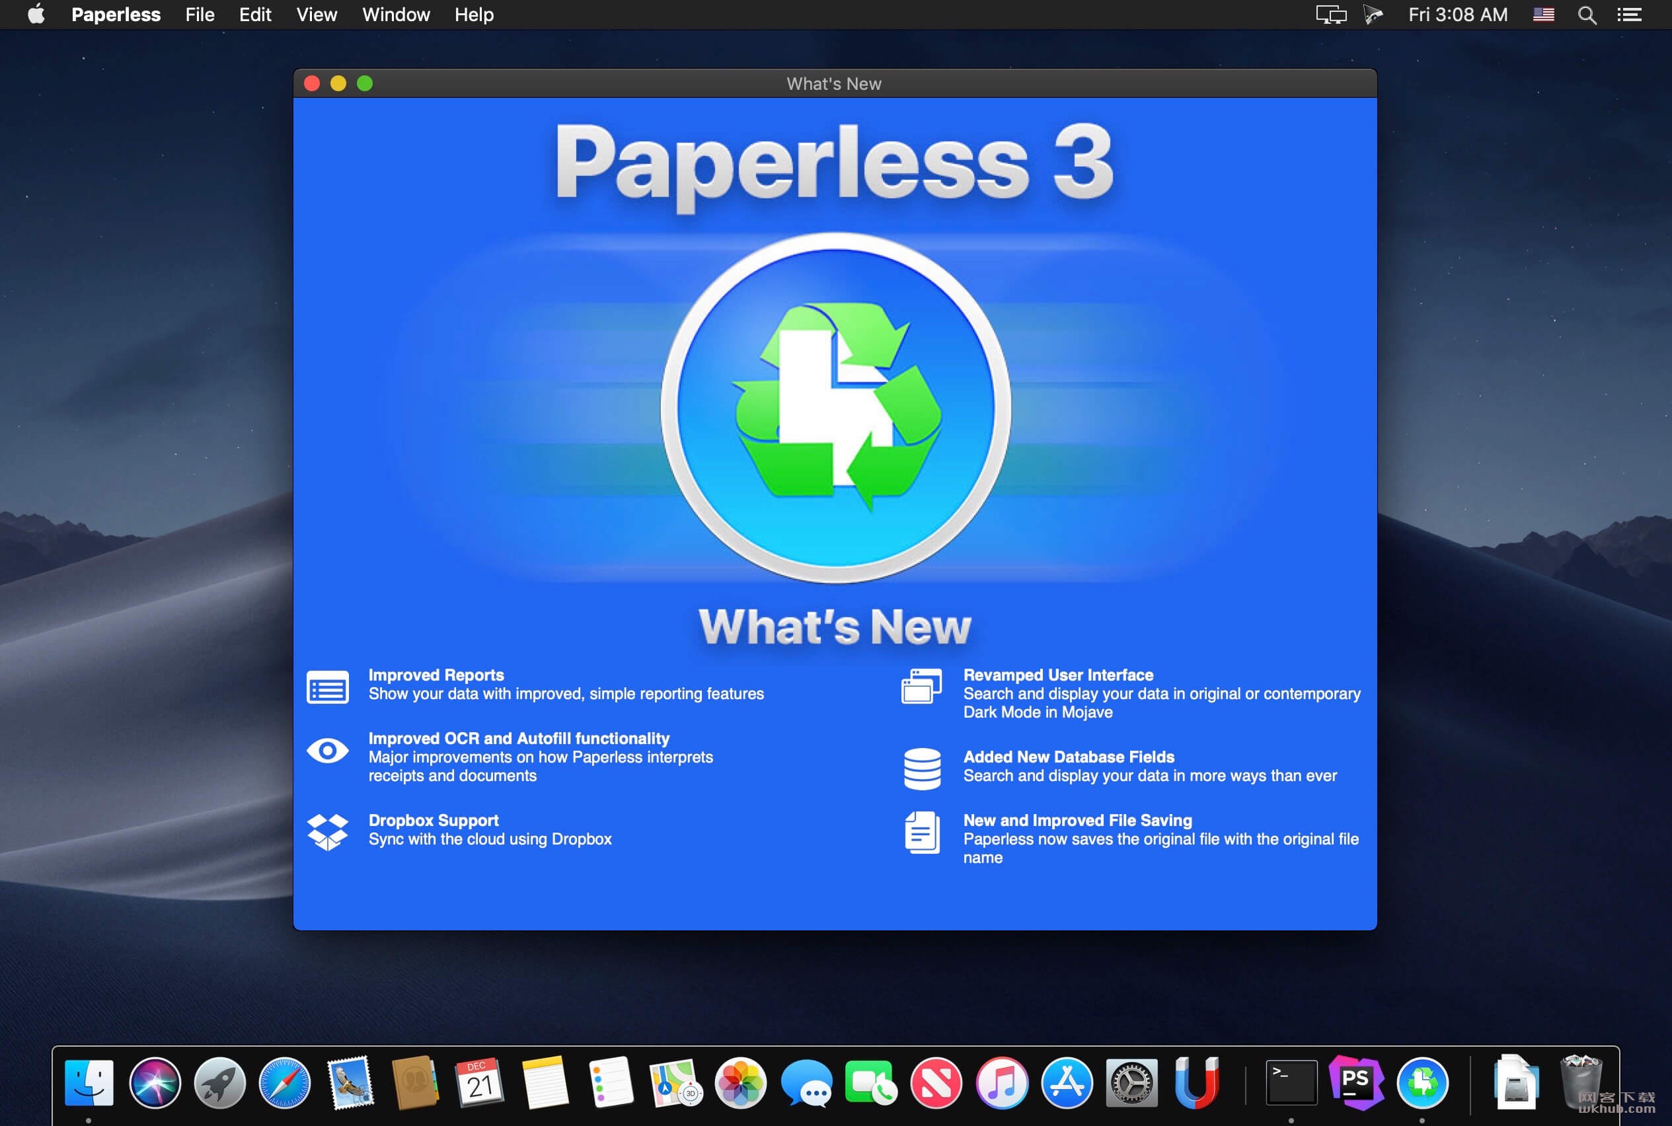Open Launchpad rocket icon
The image size is (1672, 1126).
pos(220,1082)
